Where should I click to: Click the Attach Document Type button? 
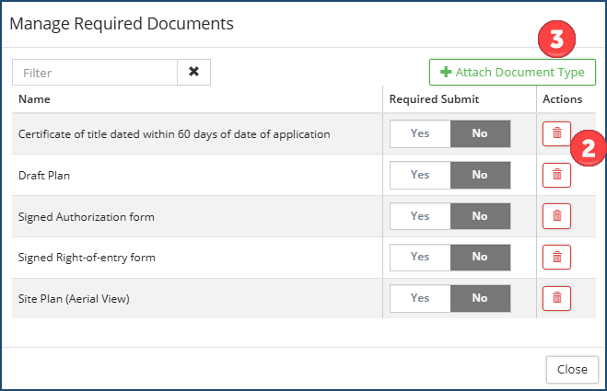coord(512,72)
